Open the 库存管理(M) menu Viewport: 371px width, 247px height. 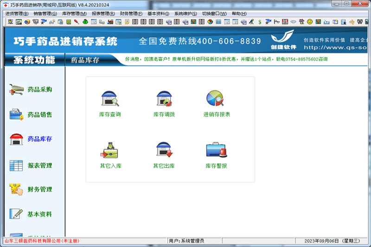click(74, 14)
